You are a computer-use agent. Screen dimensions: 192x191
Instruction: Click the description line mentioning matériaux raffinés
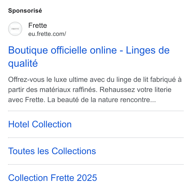point(90,90)
